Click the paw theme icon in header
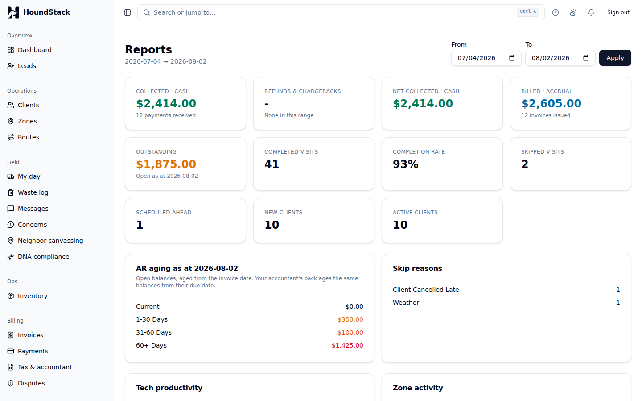The width and height of the screenshot is (642, 401). click(573, 12)
